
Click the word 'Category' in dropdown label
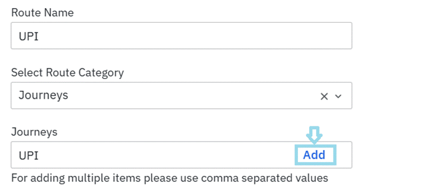tap(101, 72)
